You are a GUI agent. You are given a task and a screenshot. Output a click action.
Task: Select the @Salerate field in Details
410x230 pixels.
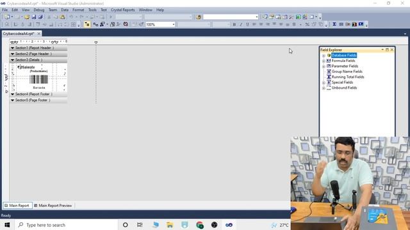click(26, 67)
